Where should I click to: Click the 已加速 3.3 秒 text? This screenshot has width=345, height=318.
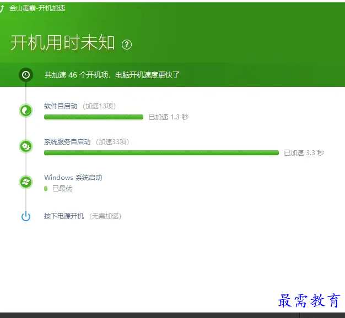click(x=304, y=153)
